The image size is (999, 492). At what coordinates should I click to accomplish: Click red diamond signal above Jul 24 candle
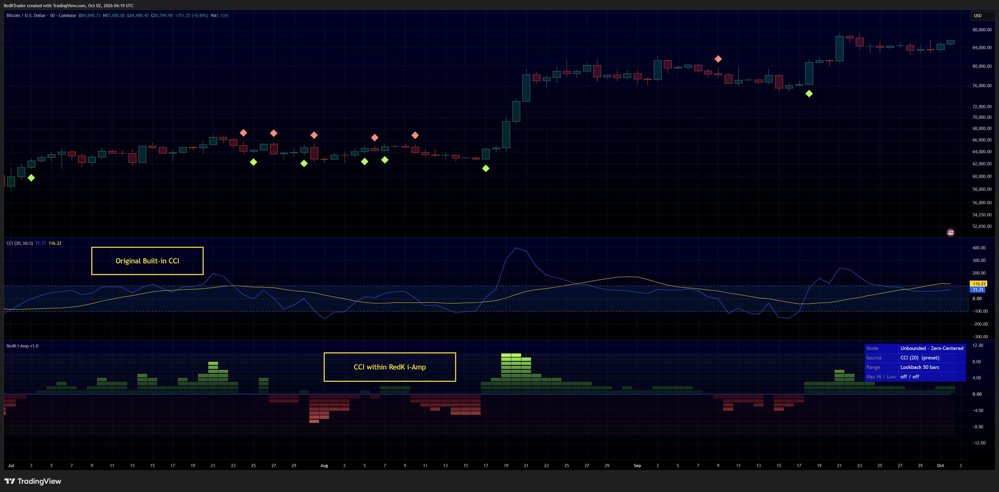point(243,133)
